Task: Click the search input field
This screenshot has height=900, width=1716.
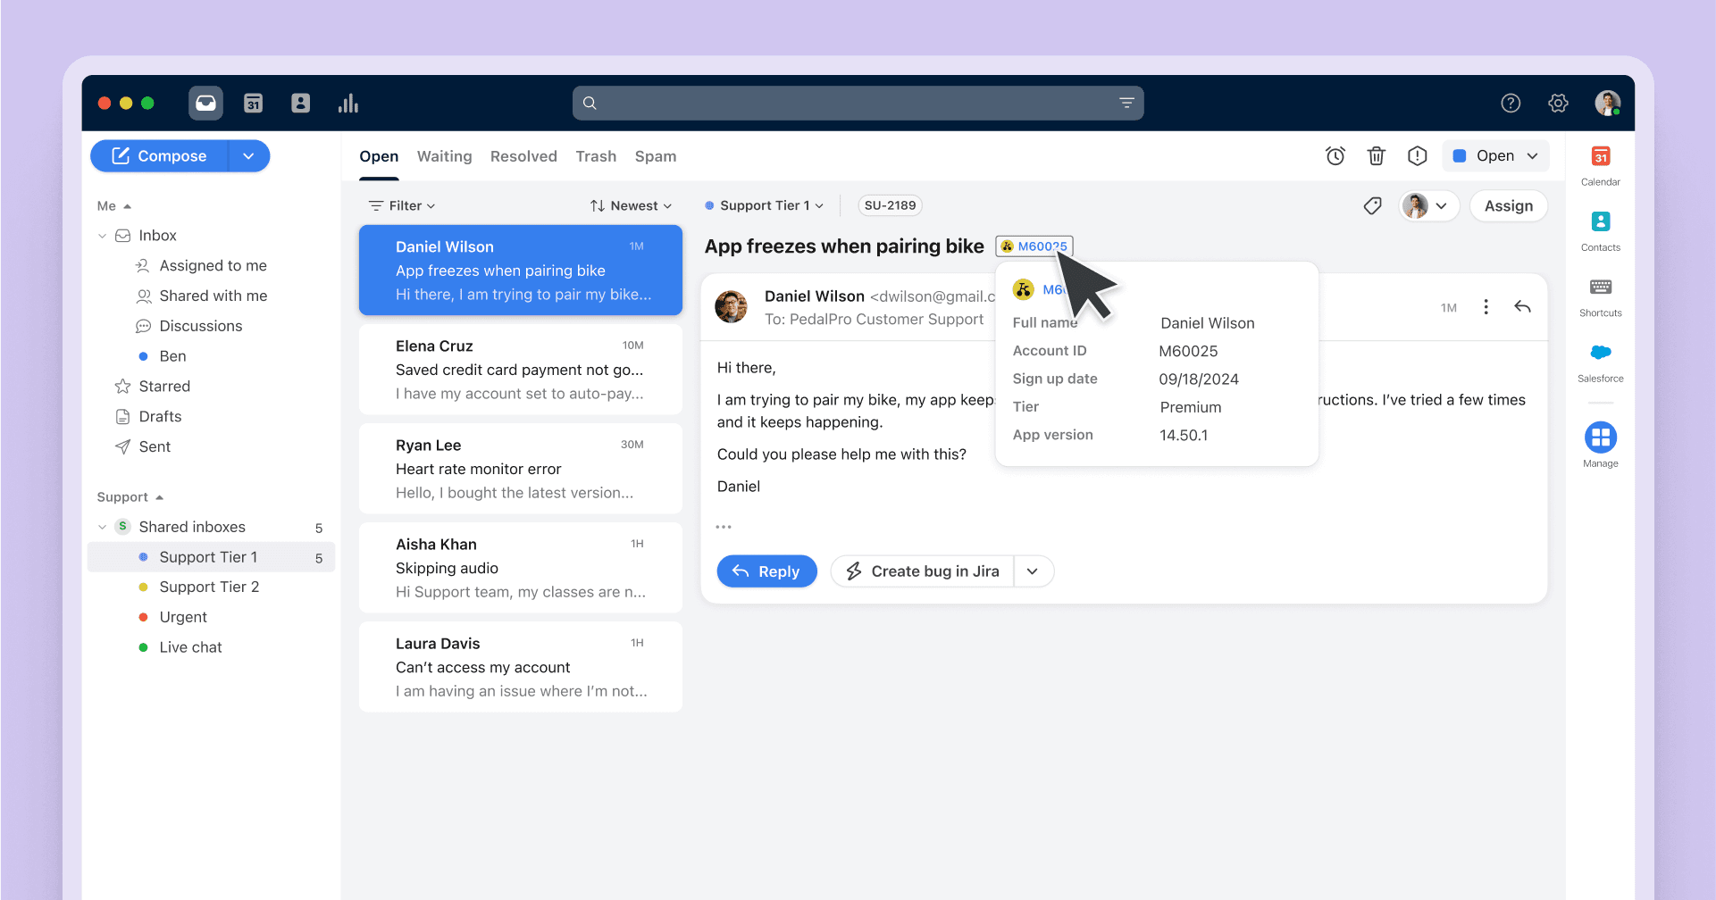Action: tap(858, 104)
